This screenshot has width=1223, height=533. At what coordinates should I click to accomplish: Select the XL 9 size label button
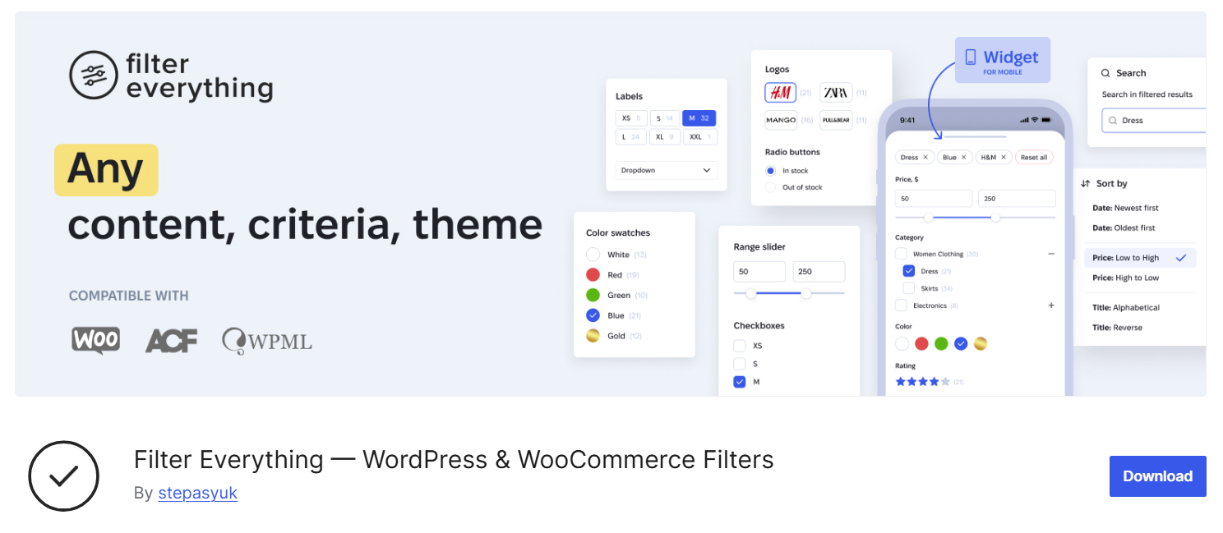pos(665,137)
